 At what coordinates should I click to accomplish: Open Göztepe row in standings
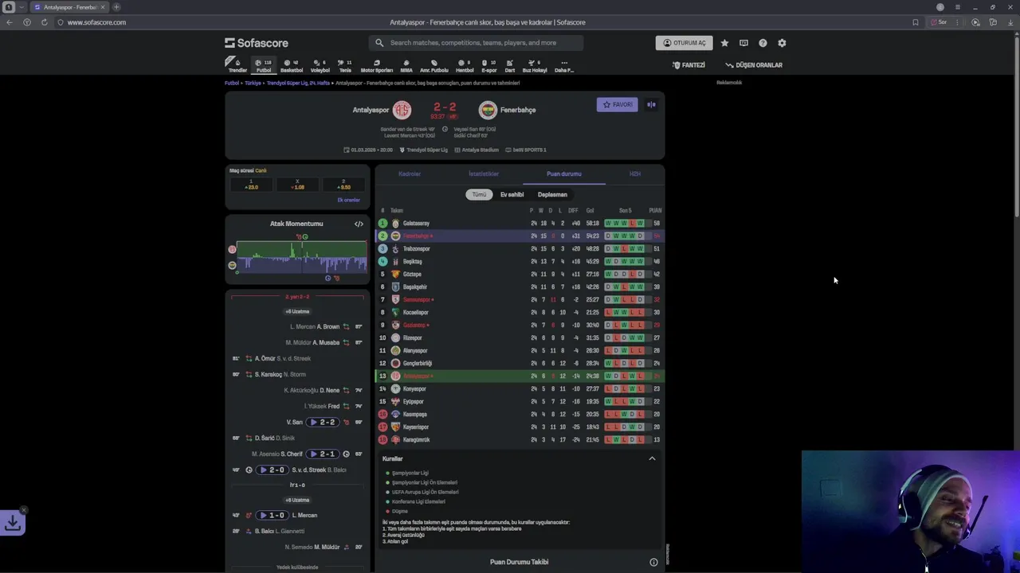pyautogui.click(x=520, y=274)
